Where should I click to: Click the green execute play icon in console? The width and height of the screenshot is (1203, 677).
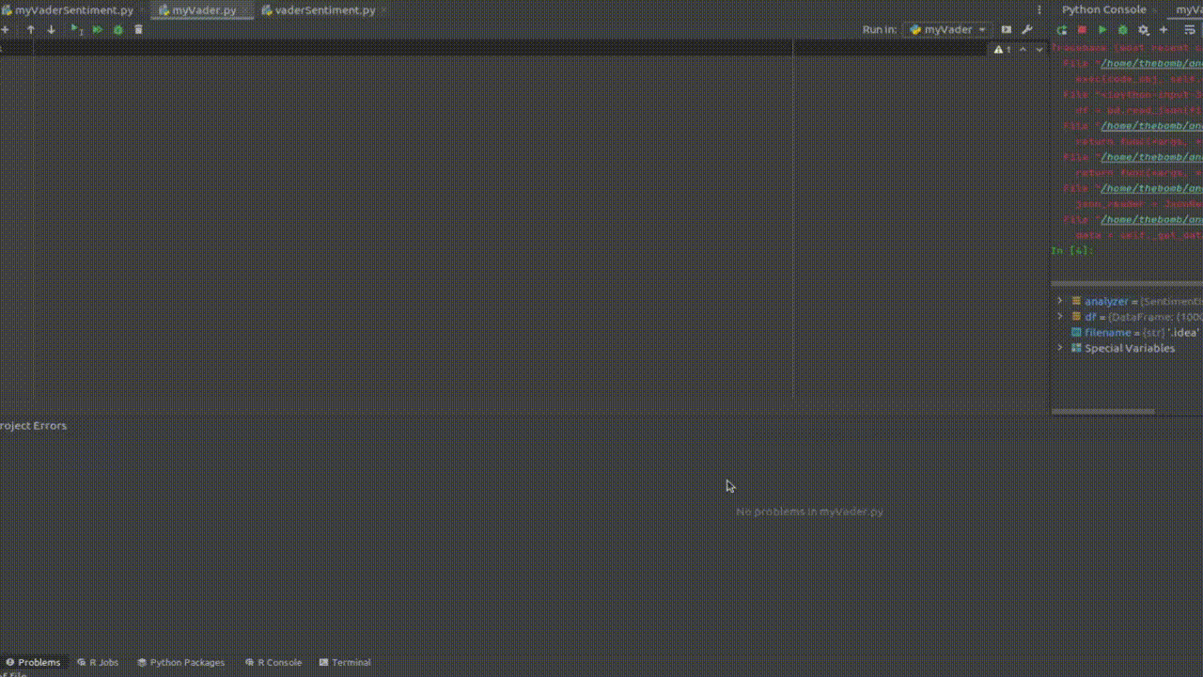click(1102, 30)
